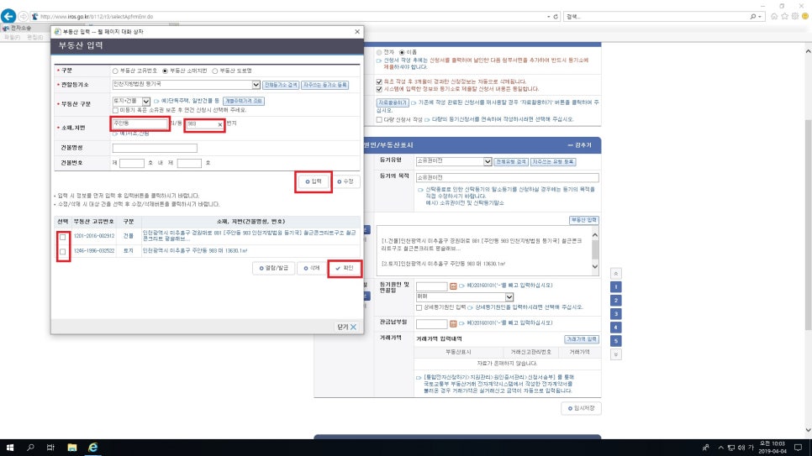Click the 전체유형 검색 button

(x=510, y=162)
